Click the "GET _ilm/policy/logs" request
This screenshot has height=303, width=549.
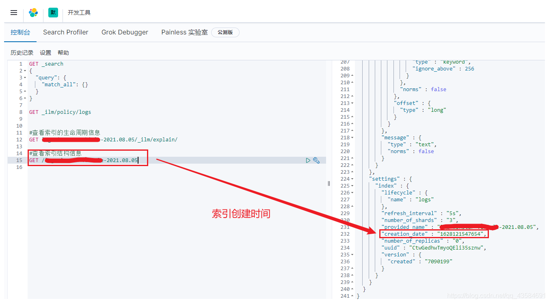tap(60, 112)
